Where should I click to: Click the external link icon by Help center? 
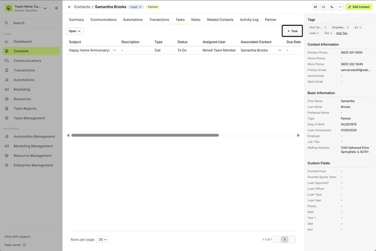click(24, 245)
